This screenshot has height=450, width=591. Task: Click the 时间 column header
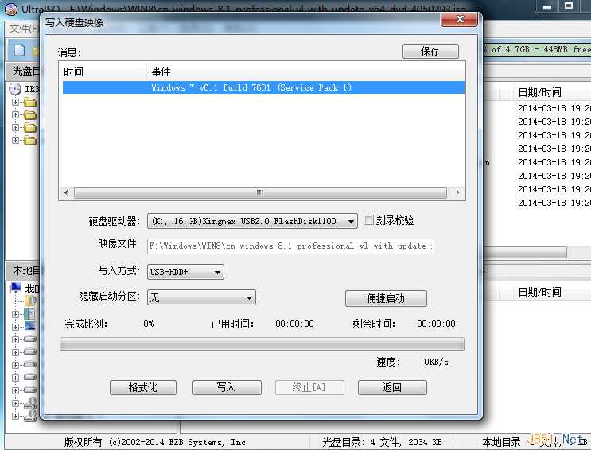103,72
